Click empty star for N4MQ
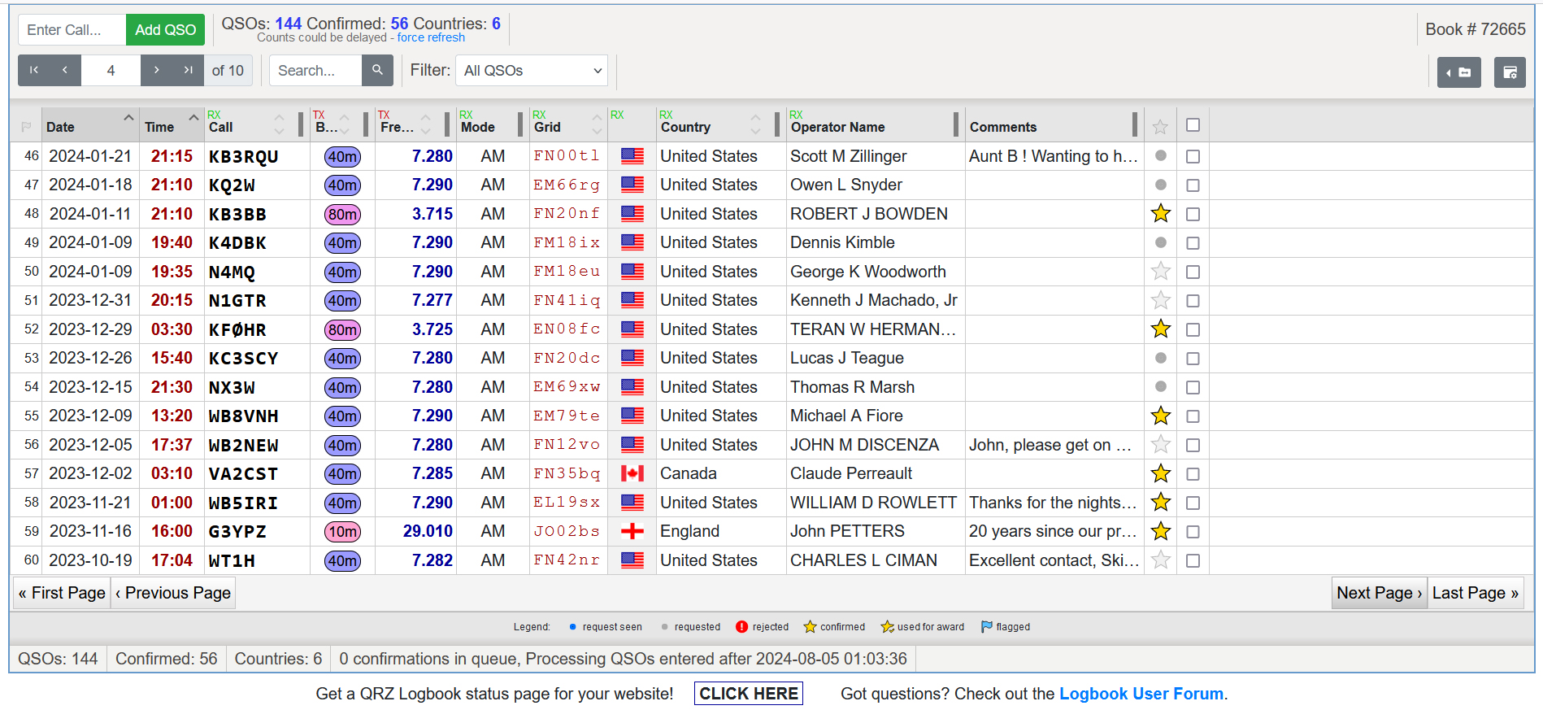 (x=1161, y=272)
